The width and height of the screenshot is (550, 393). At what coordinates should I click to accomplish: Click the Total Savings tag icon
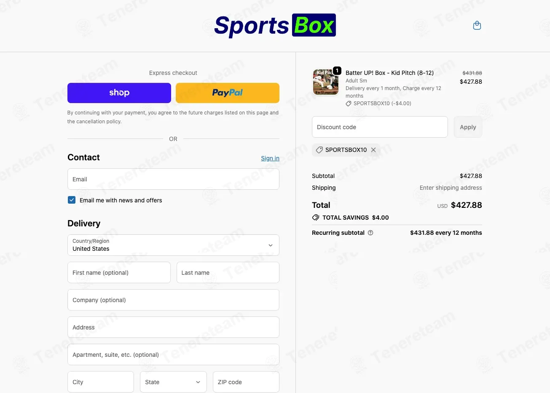(x=316, y=218)
